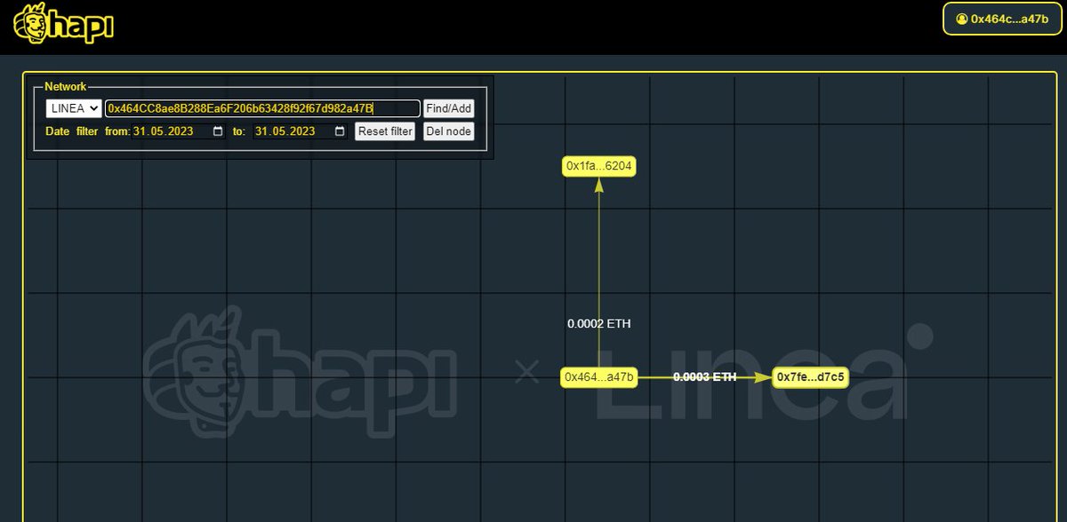Open the LINEA network dropdown
The height and width of the screenshot is (522, 1067).
click(74, 108)
